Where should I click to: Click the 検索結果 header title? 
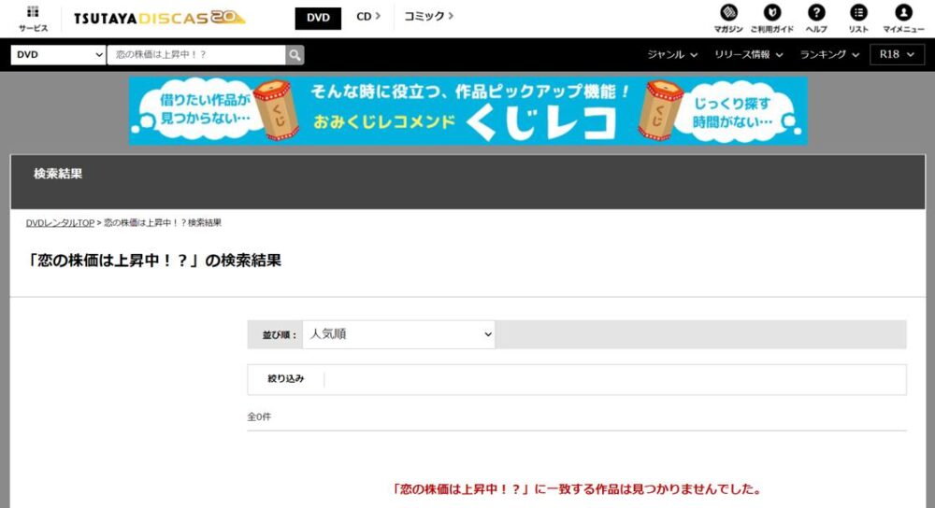coord(58,174)
